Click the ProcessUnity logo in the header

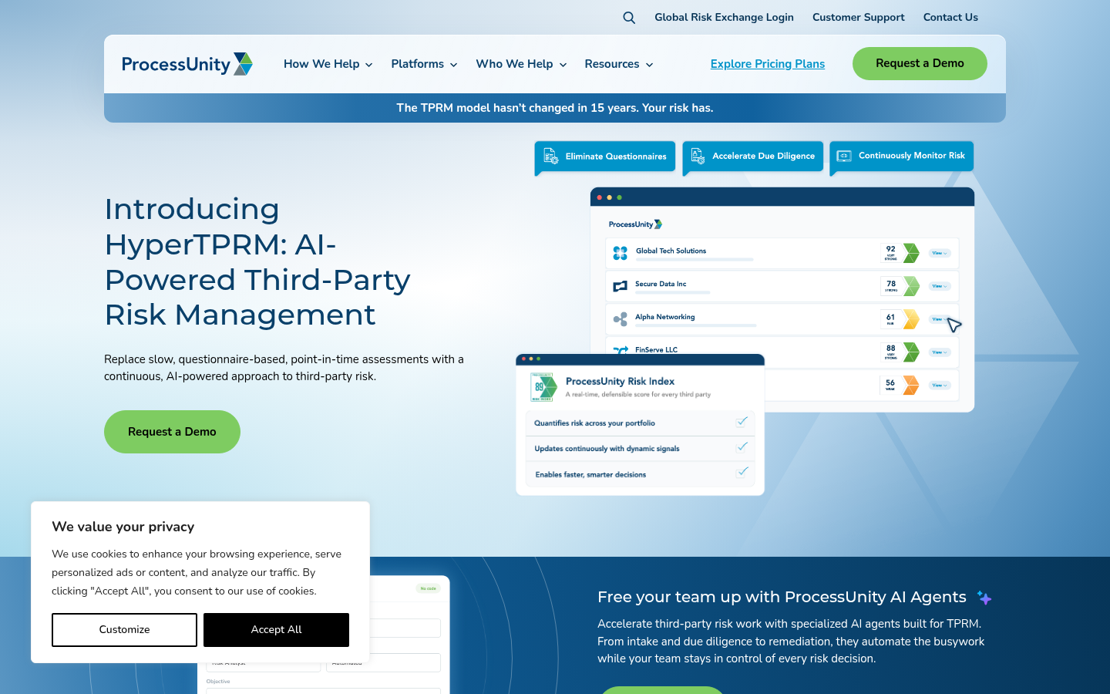(x=187, y=64)
